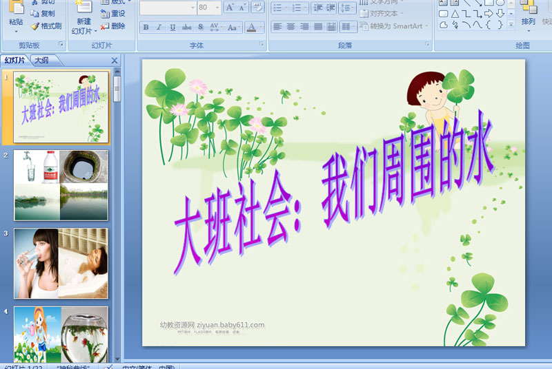Apply the font color with the A swatch
Screen dimensions: 552x369
(250, 28)
